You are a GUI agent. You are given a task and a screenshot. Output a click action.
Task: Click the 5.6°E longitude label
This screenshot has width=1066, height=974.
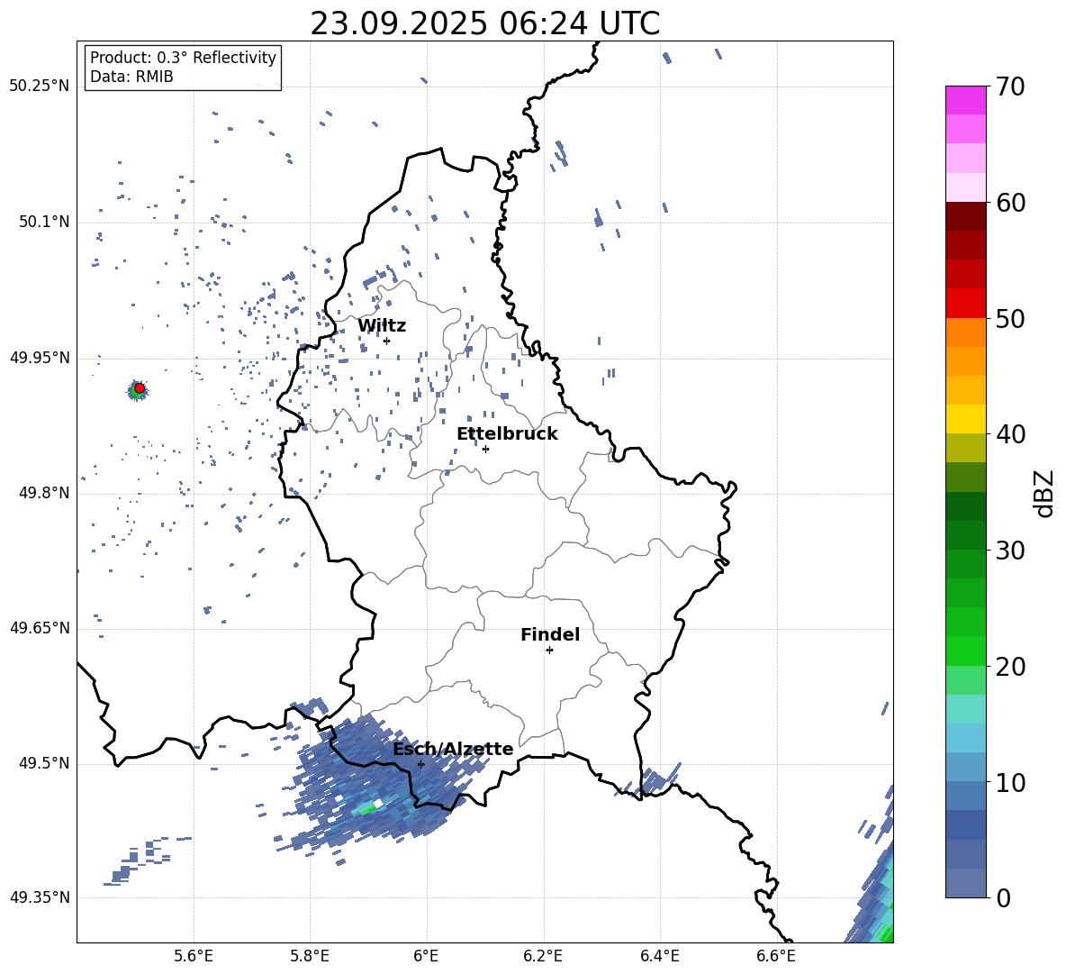194,957
